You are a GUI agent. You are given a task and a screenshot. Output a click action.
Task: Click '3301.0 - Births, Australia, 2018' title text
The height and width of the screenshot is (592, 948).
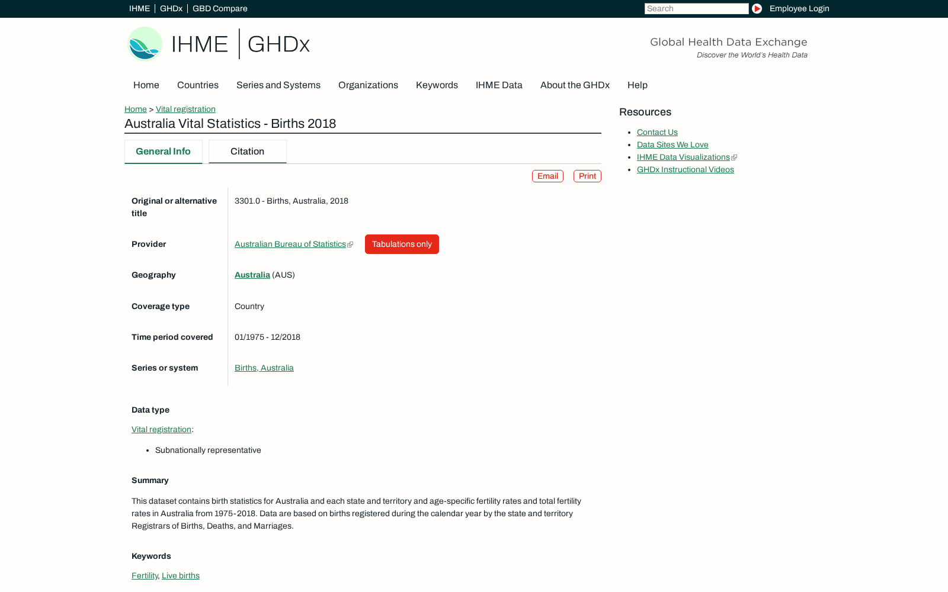point(292,201)
